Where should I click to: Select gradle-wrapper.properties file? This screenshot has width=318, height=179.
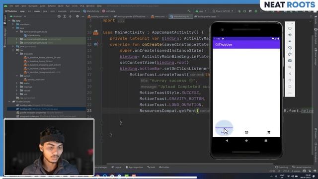point(40,113)
